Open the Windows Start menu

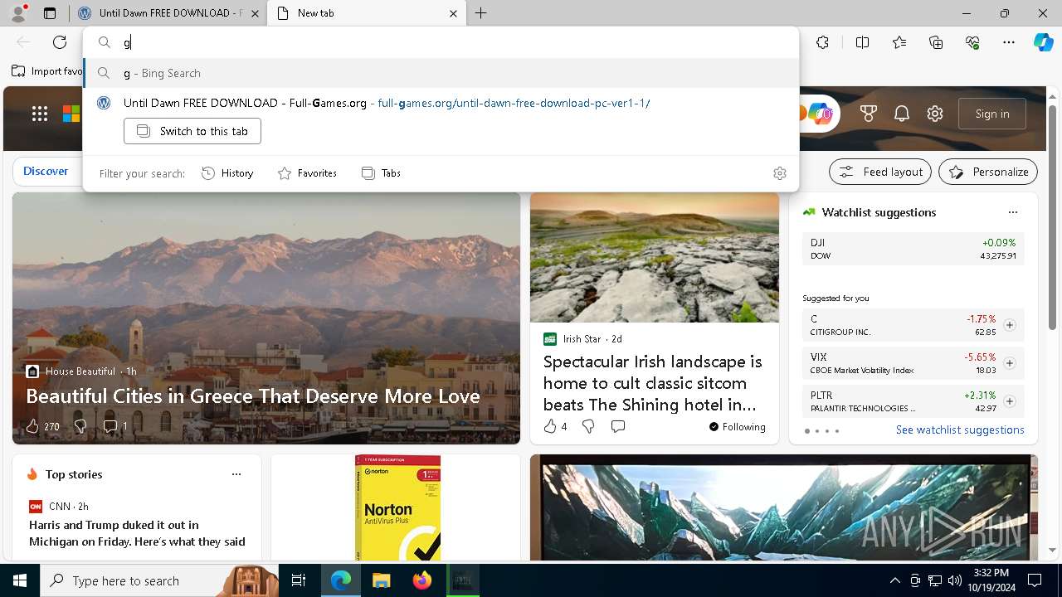pos(20,580)
